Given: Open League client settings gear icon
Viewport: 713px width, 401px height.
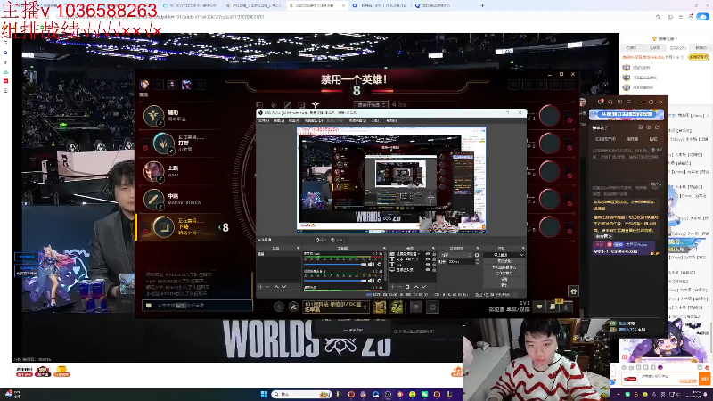Looking at the screenshot, I should click(x=573, y=291).
